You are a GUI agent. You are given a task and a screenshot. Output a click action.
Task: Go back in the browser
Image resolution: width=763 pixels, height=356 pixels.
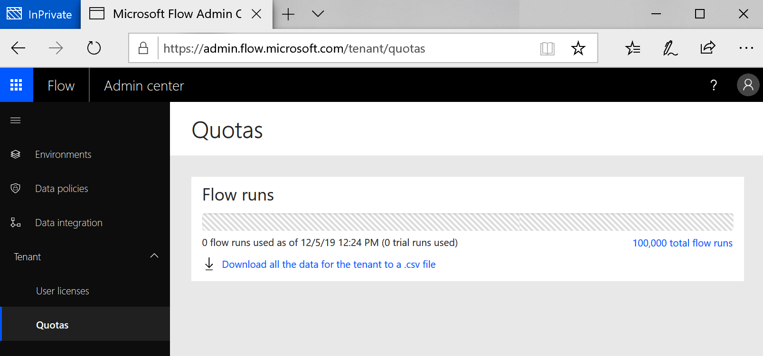click(x=19, y=48)
